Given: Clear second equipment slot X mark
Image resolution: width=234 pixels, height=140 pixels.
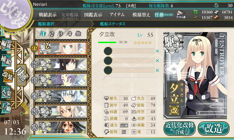Looking at the screenshot, I should pos(157,61).
